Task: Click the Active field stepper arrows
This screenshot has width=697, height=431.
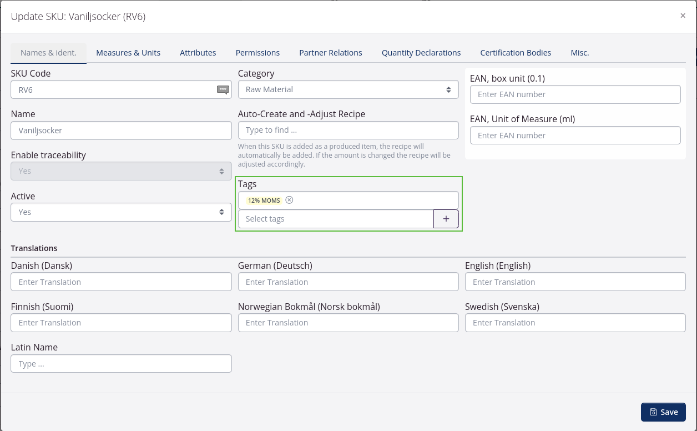Action: tap(221, 212)
